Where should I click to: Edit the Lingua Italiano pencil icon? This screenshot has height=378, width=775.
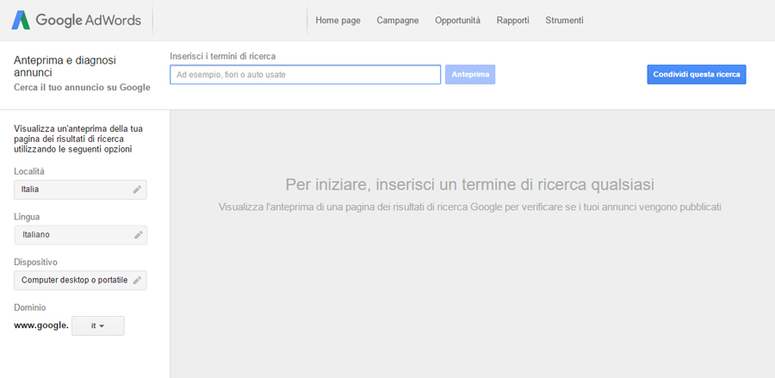[139, 235]
